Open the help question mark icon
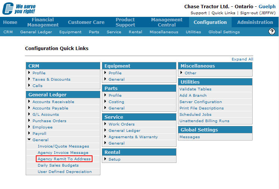279x189 pixels. 272,31
